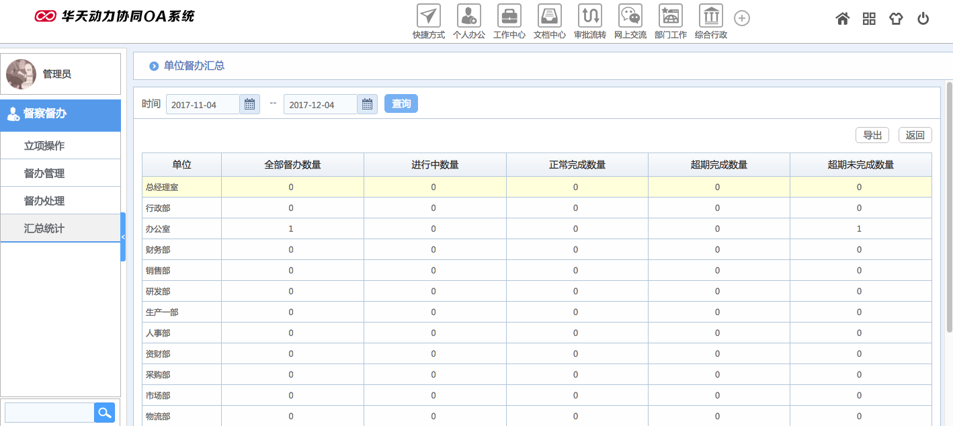Open the 工作中心 briefcase icon

click(509, 15)
